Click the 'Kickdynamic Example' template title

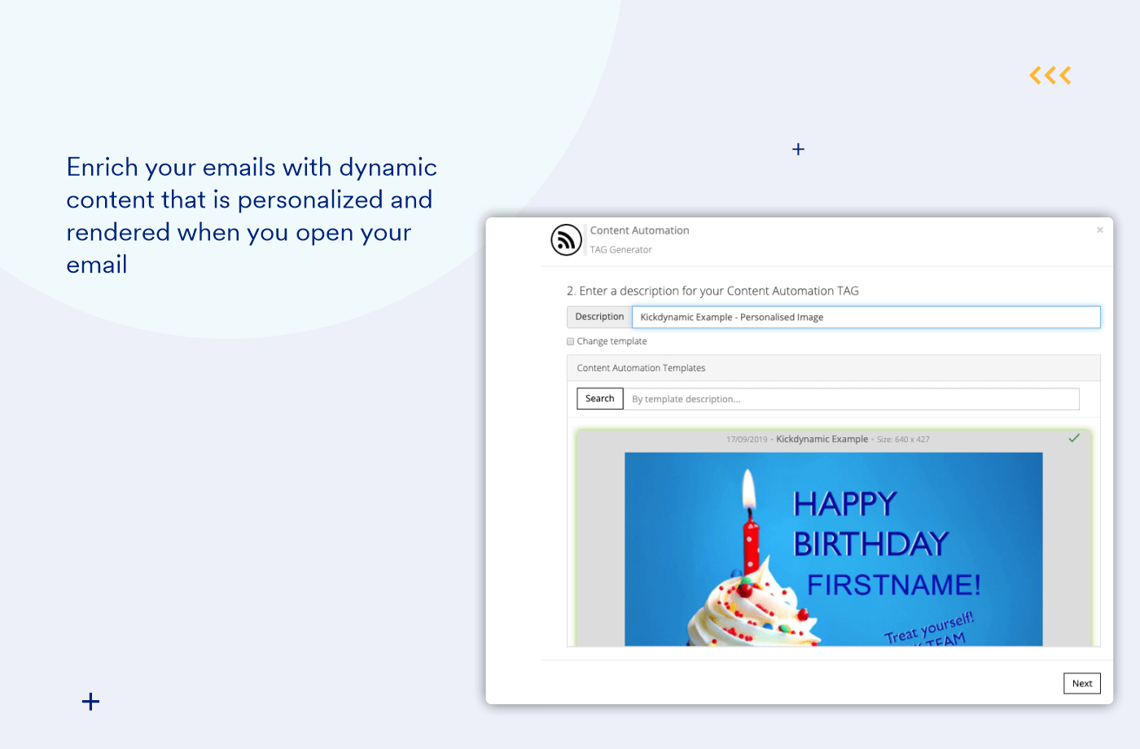point(822,440)
